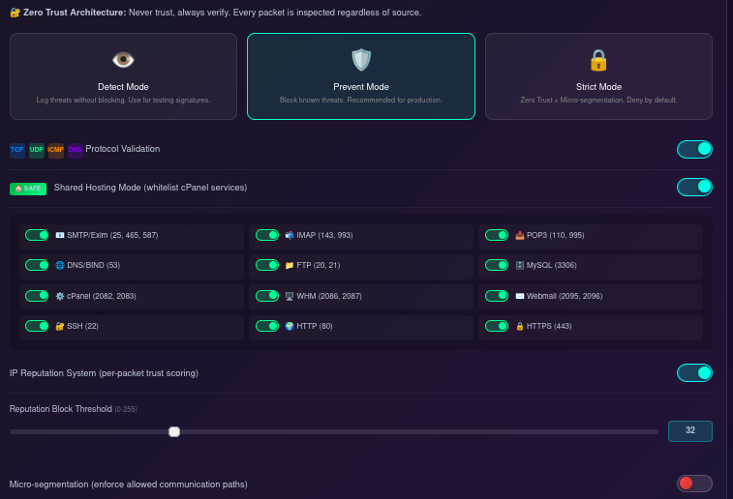Disable Shared Hosting Mode toggle
This screenshot has height=499, width=733.
[x=694, y=187]
